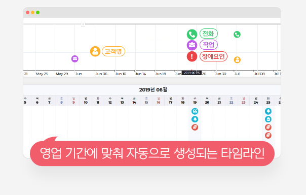This screenshot has height=195, width=306.
Task: Open the bell notification icon under day 19
Action: click(x=195, y=119)
